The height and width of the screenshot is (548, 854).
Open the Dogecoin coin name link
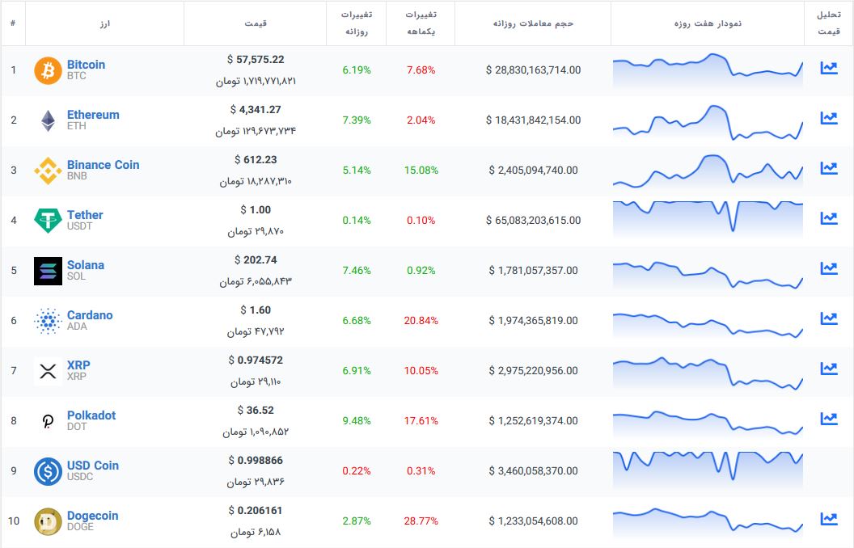tap(92, 516)
